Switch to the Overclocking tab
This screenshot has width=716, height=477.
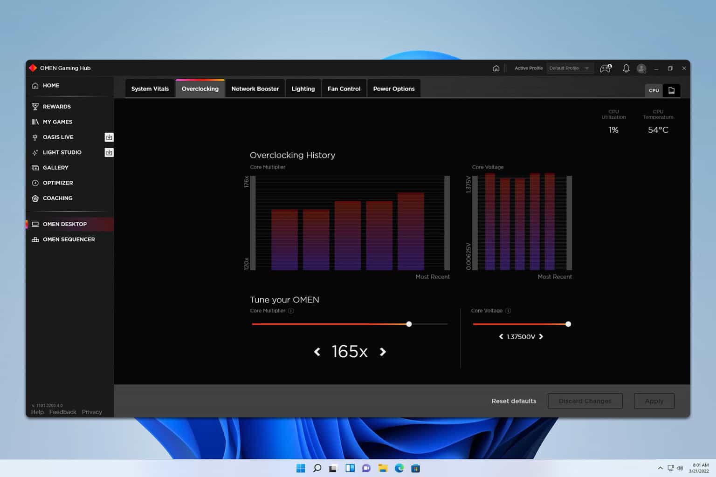point(200,89)
